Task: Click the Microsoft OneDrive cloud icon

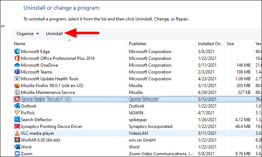Action: (17, 65)
